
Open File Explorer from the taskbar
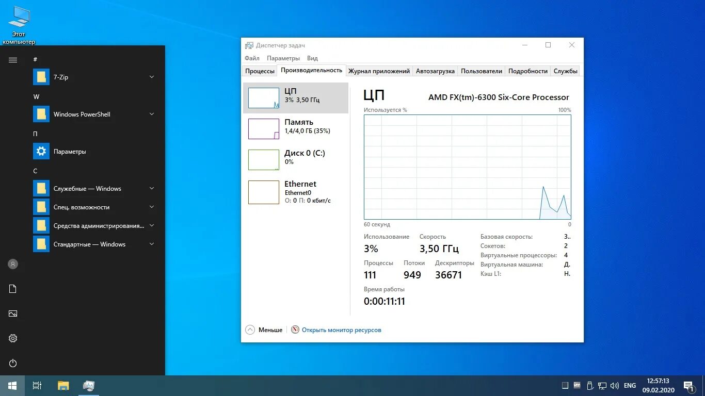[x=63, y=386]
